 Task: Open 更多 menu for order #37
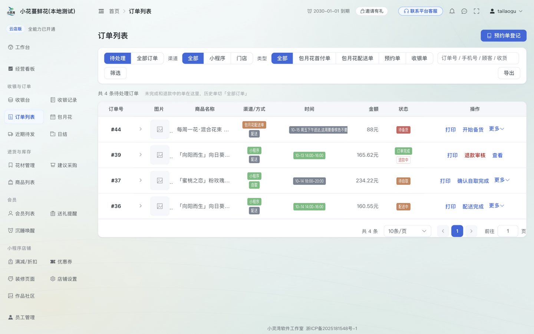click(x=502, y=180)
